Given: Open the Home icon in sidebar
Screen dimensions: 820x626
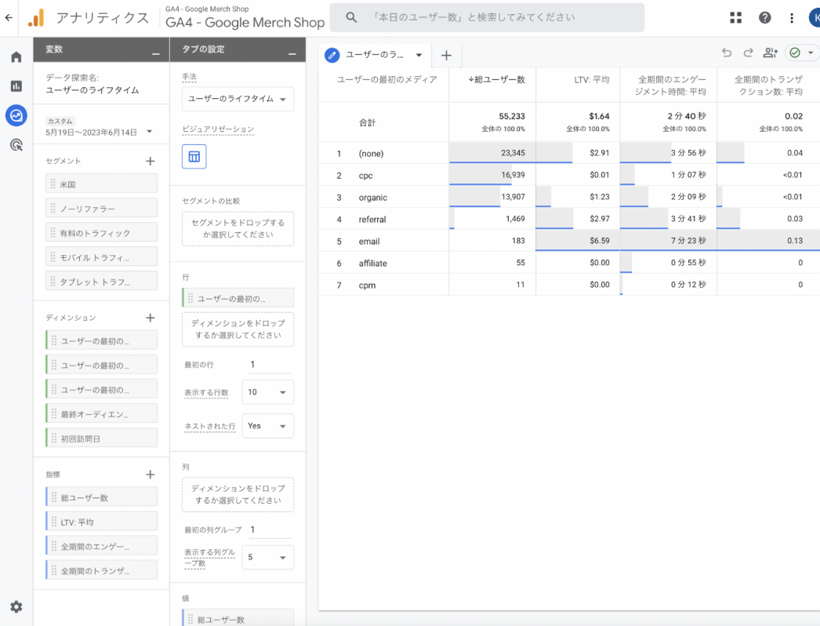Looking at the screenshot, I should 16,57.
